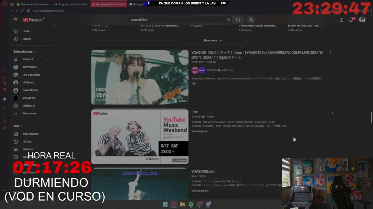Expand results with the Show more button
Viewport: 373px width, 209px height.
(x=213, y=41)
